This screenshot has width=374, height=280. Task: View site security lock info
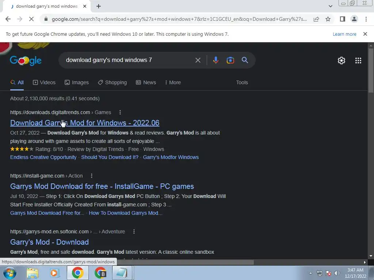[x=46, y=19]
